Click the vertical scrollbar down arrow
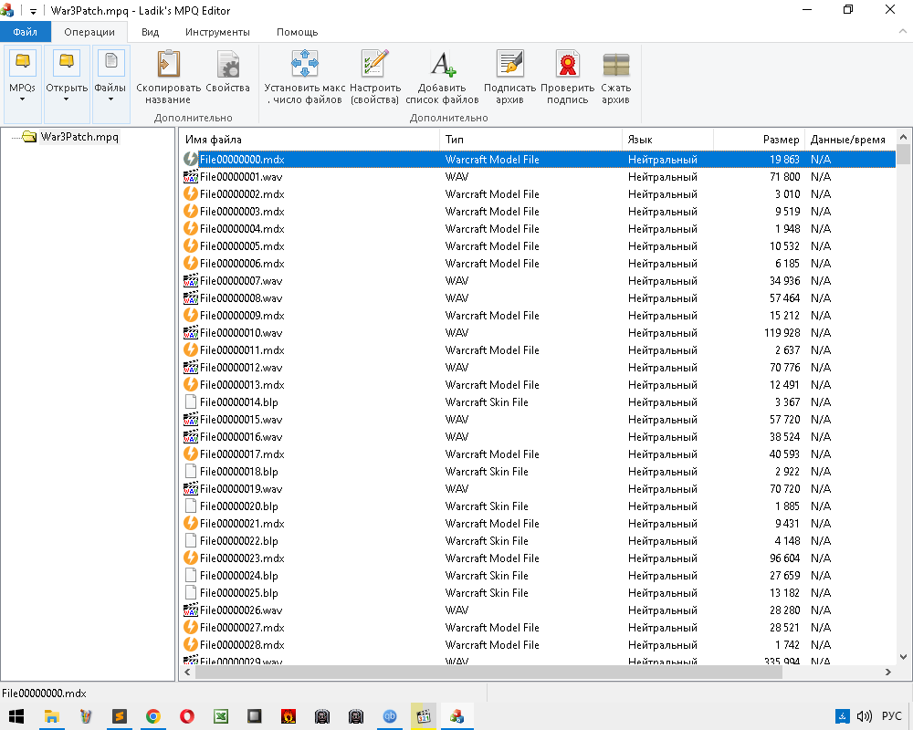Image resolution: width=913 pixels, height=730 pixels. click(x=903, y=657)
